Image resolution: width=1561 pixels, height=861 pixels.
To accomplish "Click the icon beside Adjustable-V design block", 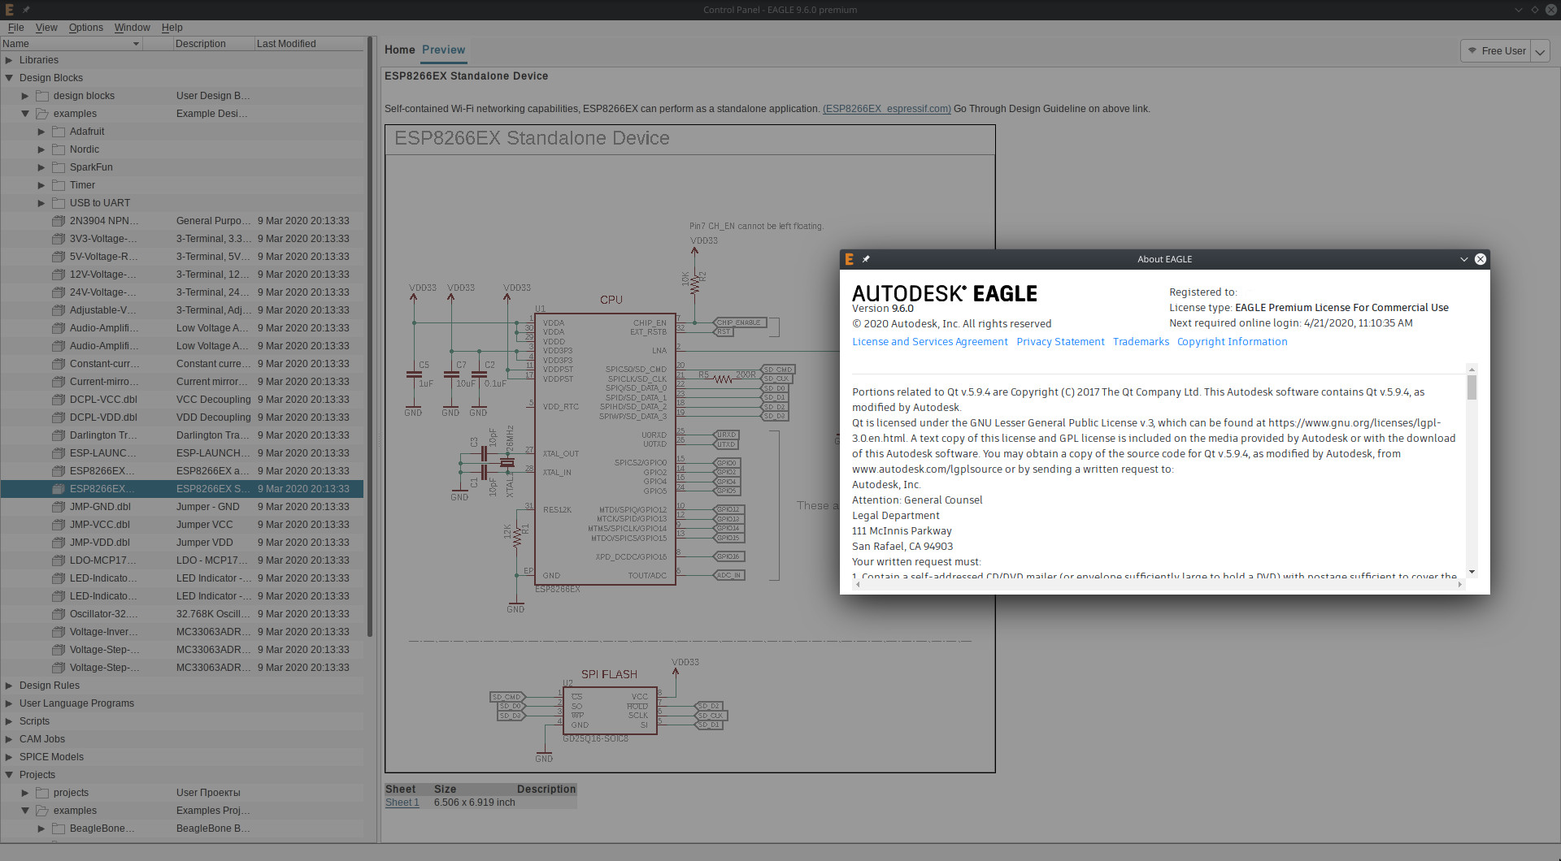I will pos(59,310).
